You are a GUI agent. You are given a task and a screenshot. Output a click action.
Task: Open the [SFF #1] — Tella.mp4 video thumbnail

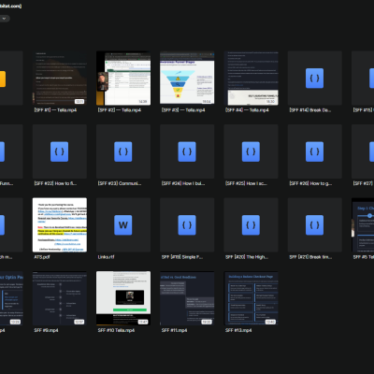[x=60, y=79]
